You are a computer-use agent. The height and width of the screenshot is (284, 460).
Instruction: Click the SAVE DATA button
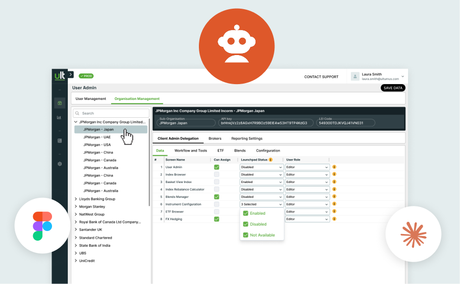pyautogui.click(x=393, y=88)
